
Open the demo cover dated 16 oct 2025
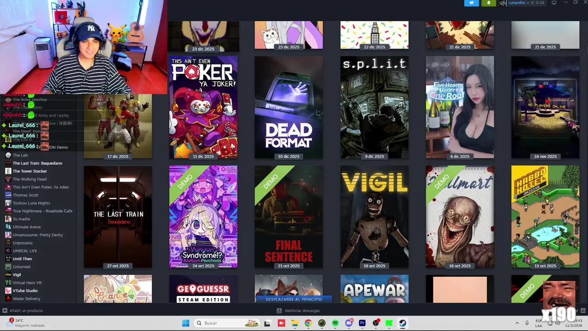[x=460, y=217]
